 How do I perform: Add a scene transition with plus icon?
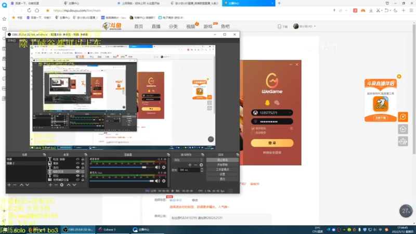pos(190,165)
